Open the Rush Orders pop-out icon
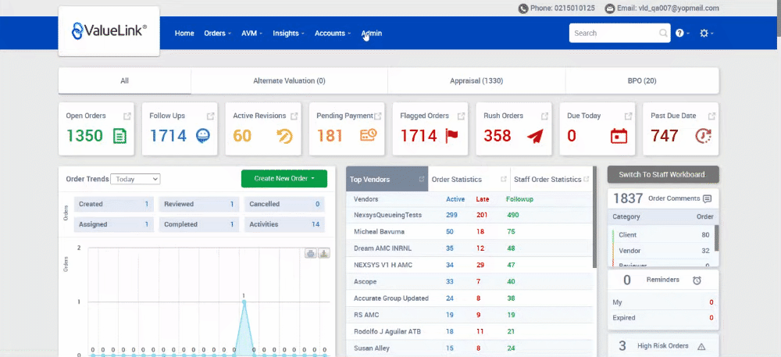 [545, 116]
